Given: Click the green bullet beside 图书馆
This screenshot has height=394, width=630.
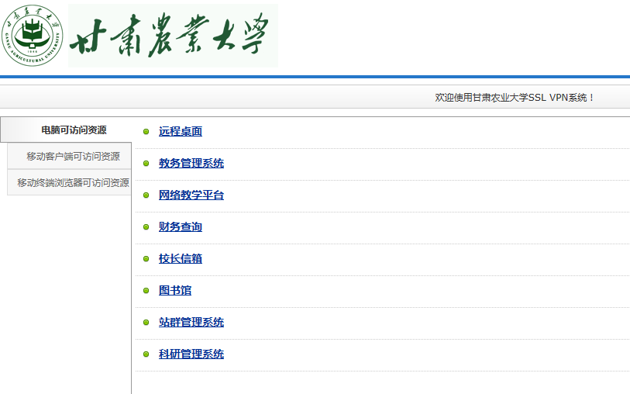Looking at the screenshot, I should tap(146, 290).
